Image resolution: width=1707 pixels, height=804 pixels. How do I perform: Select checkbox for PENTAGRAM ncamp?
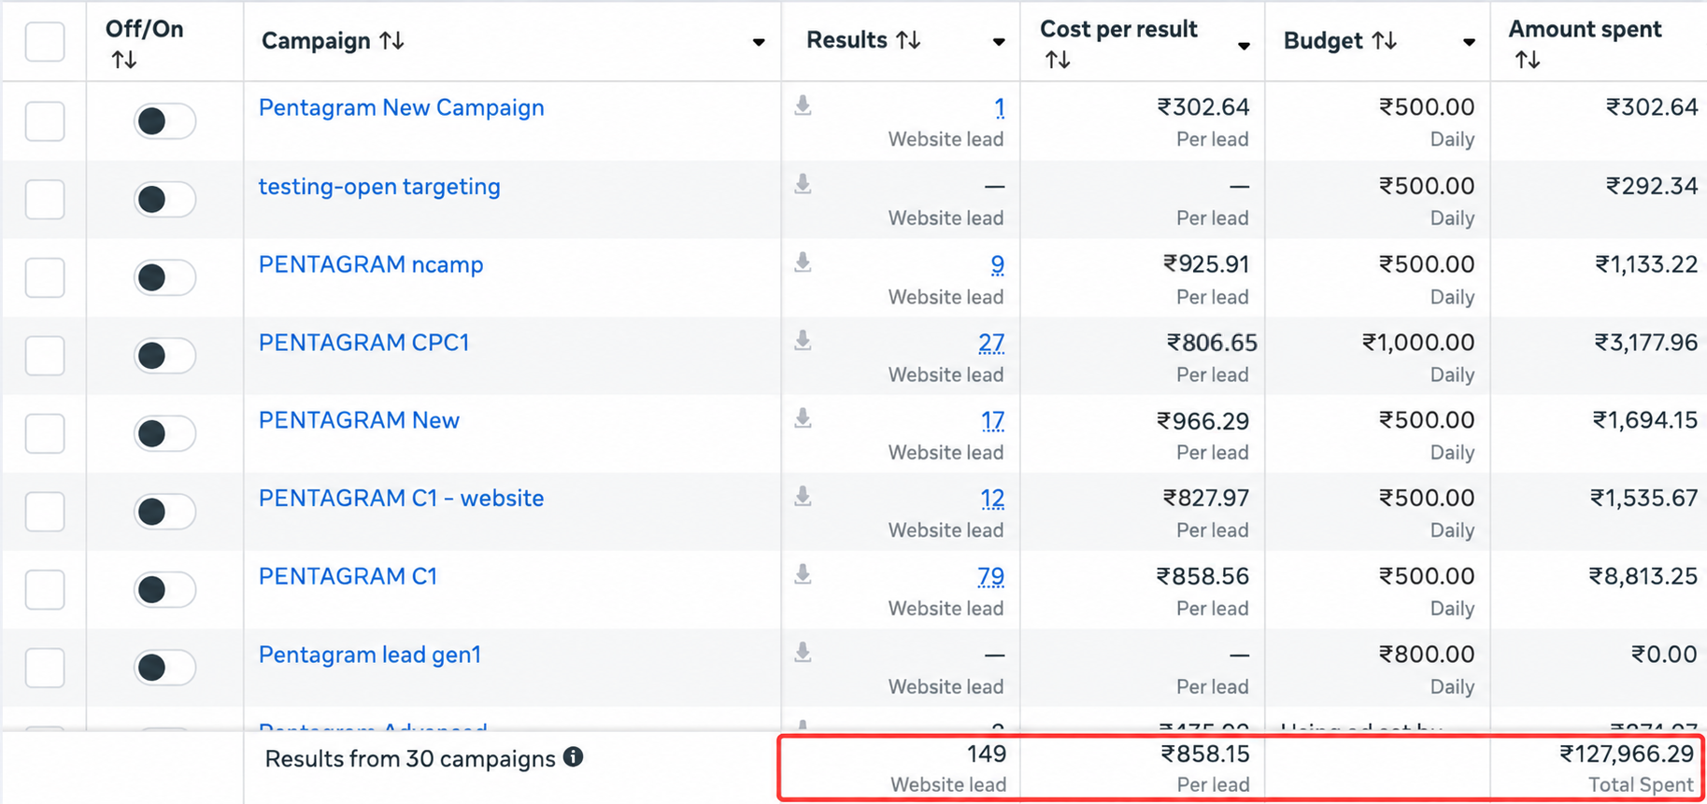click(x=45, y=277)
